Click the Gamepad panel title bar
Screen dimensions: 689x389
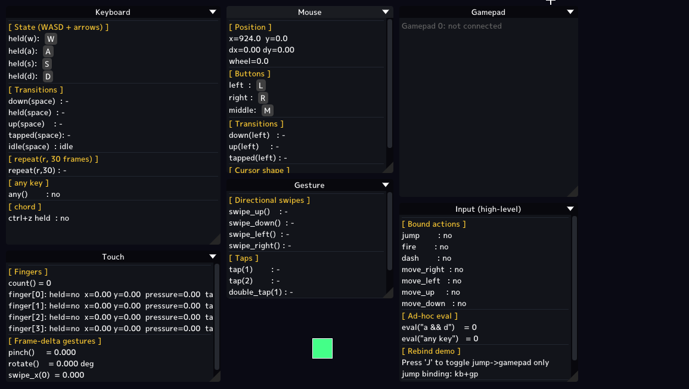point(489,12)
